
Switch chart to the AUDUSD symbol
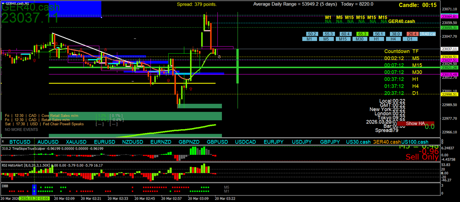coord(48,142)
